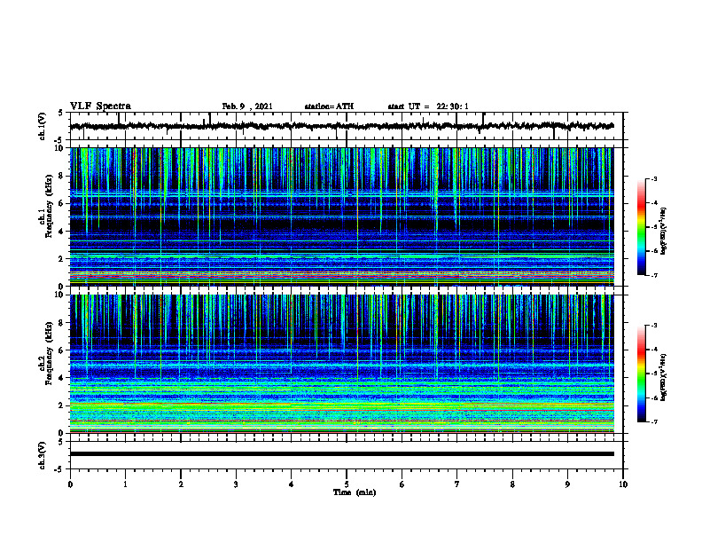Click the ch.2 frequency tick label "8"
The width and height of the screenshot is (702, 543).
(x=62, y=323)
